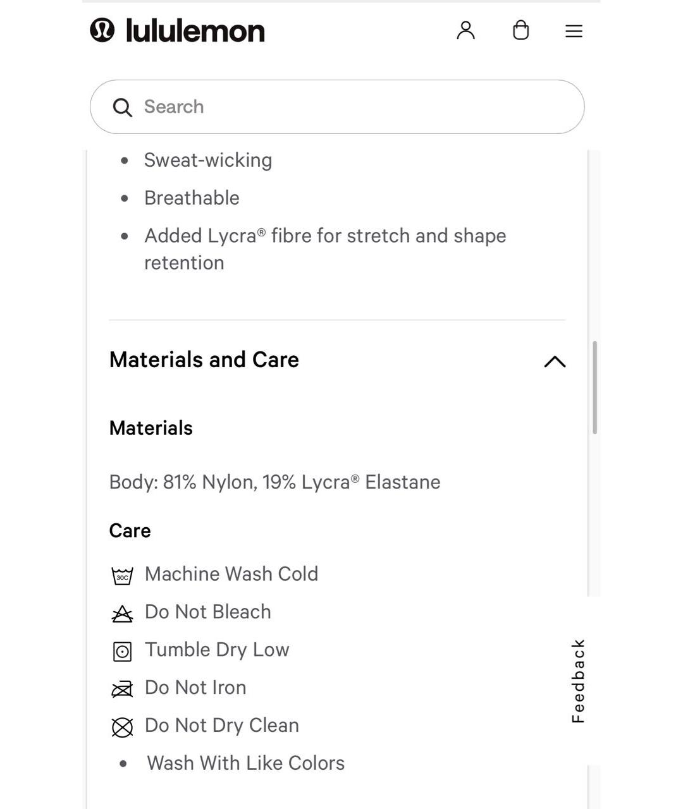Open the hamburger menu
683x809 pixels.
574,31
